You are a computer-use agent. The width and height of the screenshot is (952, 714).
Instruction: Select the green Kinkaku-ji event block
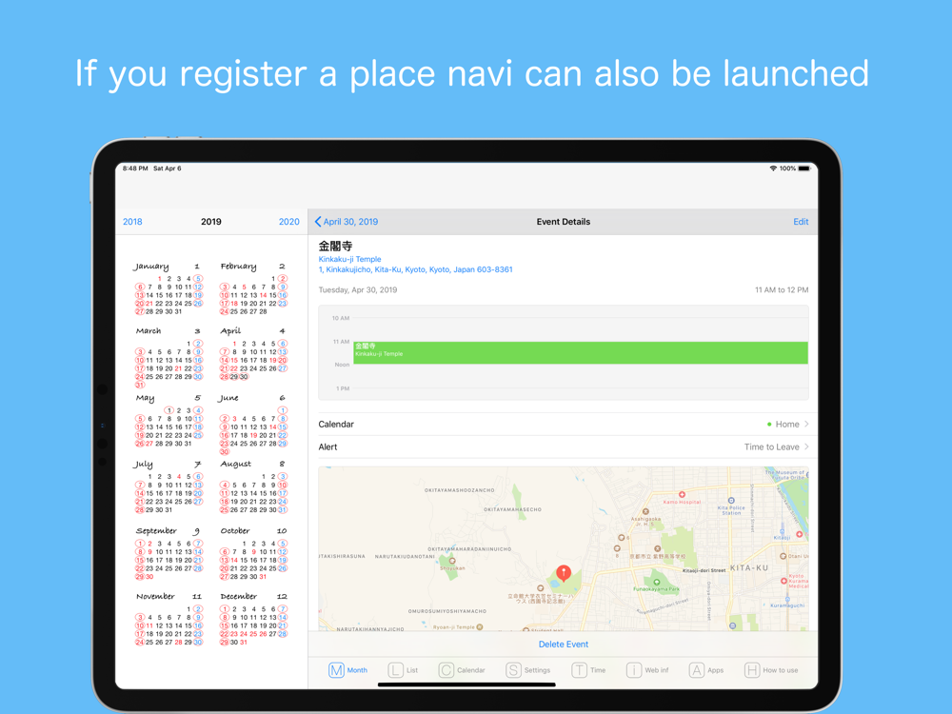(x=581, y=353)
